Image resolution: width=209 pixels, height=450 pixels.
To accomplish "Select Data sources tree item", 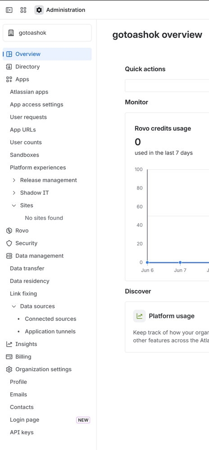I will point(37,306).
